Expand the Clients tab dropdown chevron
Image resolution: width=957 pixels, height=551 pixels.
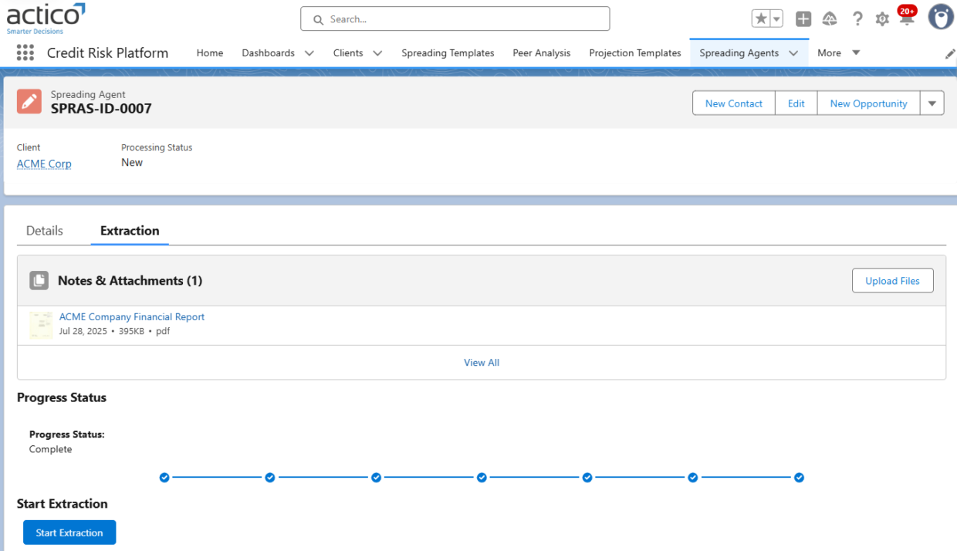(377, 52)
